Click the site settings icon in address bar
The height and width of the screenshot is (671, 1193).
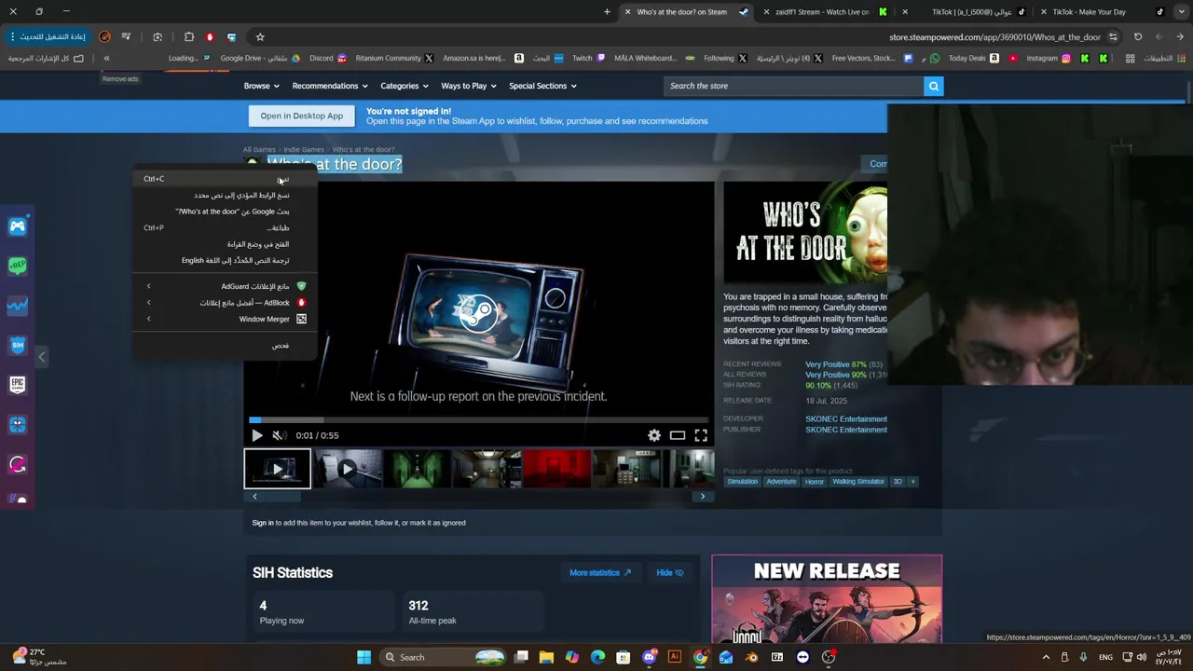1113,37
